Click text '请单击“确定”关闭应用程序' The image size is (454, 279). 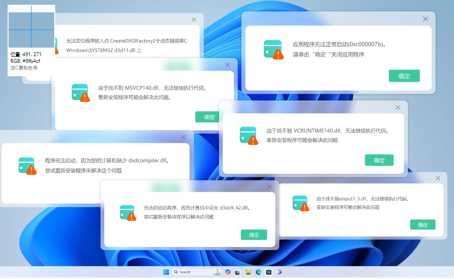tap(328, 54)
